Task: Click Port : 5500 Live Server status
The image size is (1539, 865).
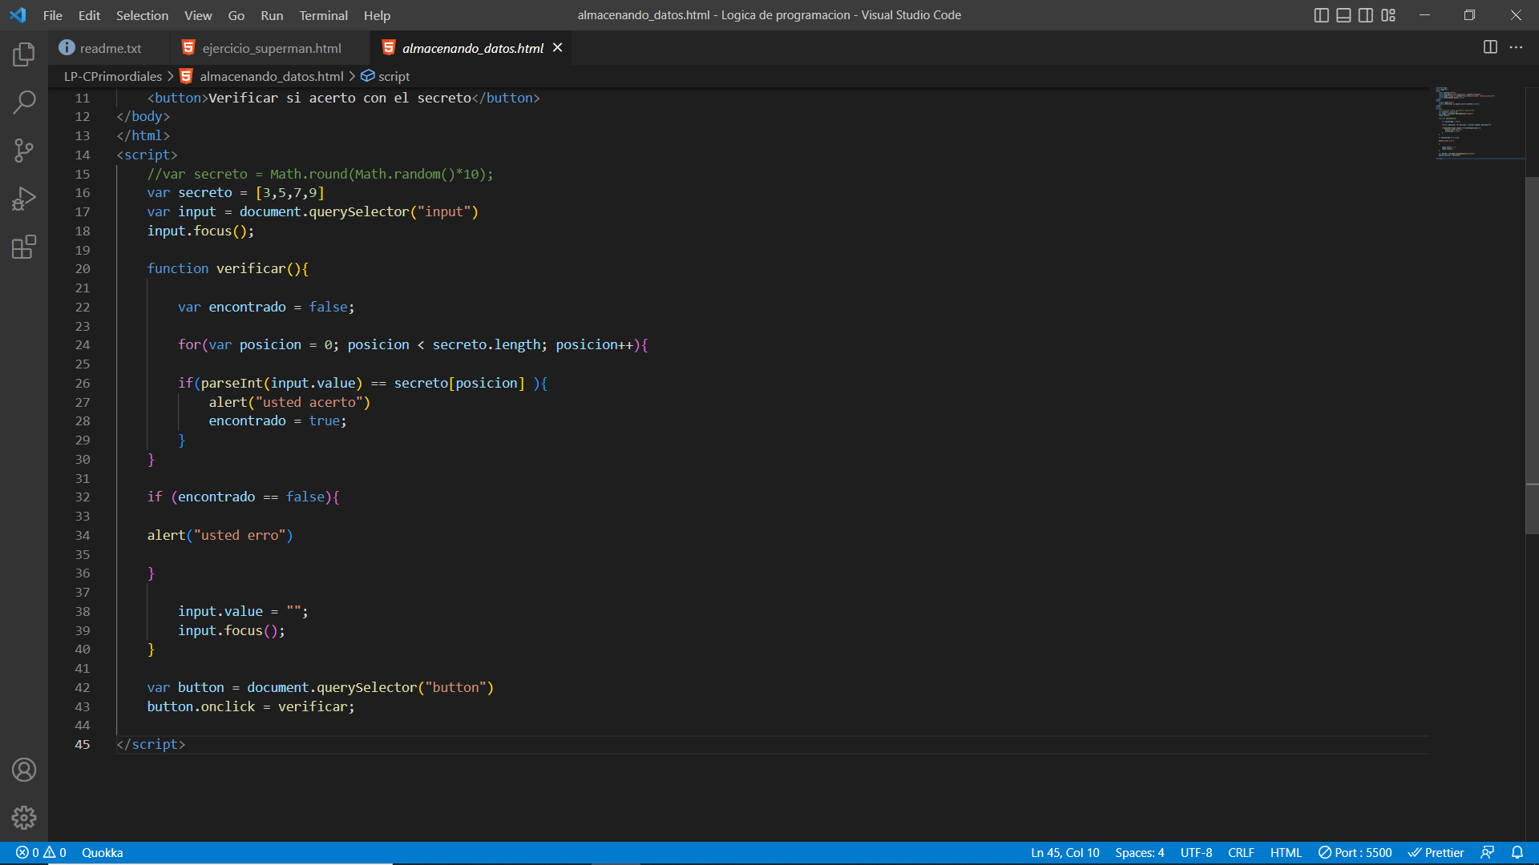Action: pyautogui.click(x=1355, y=852)
